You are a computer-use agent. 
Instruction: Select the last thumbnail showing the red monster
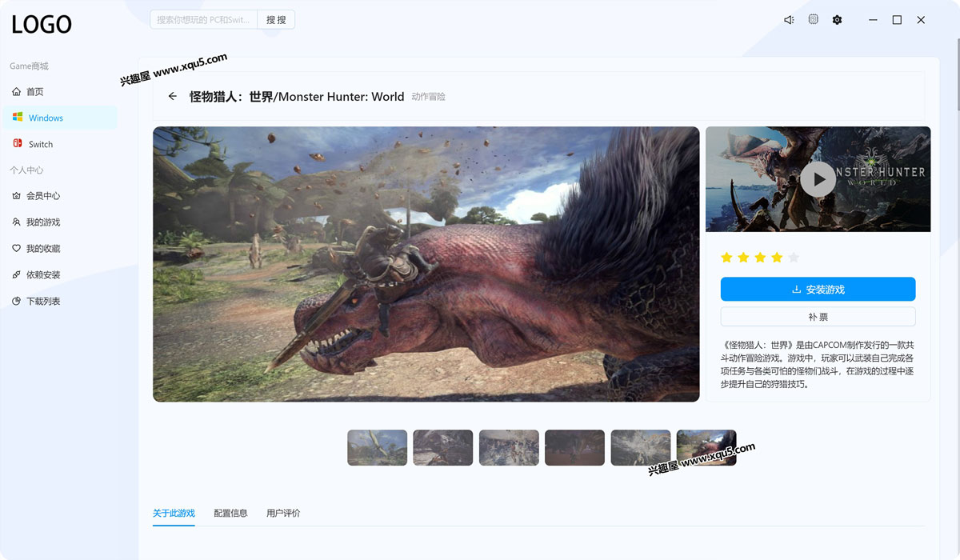pos(706,448)
